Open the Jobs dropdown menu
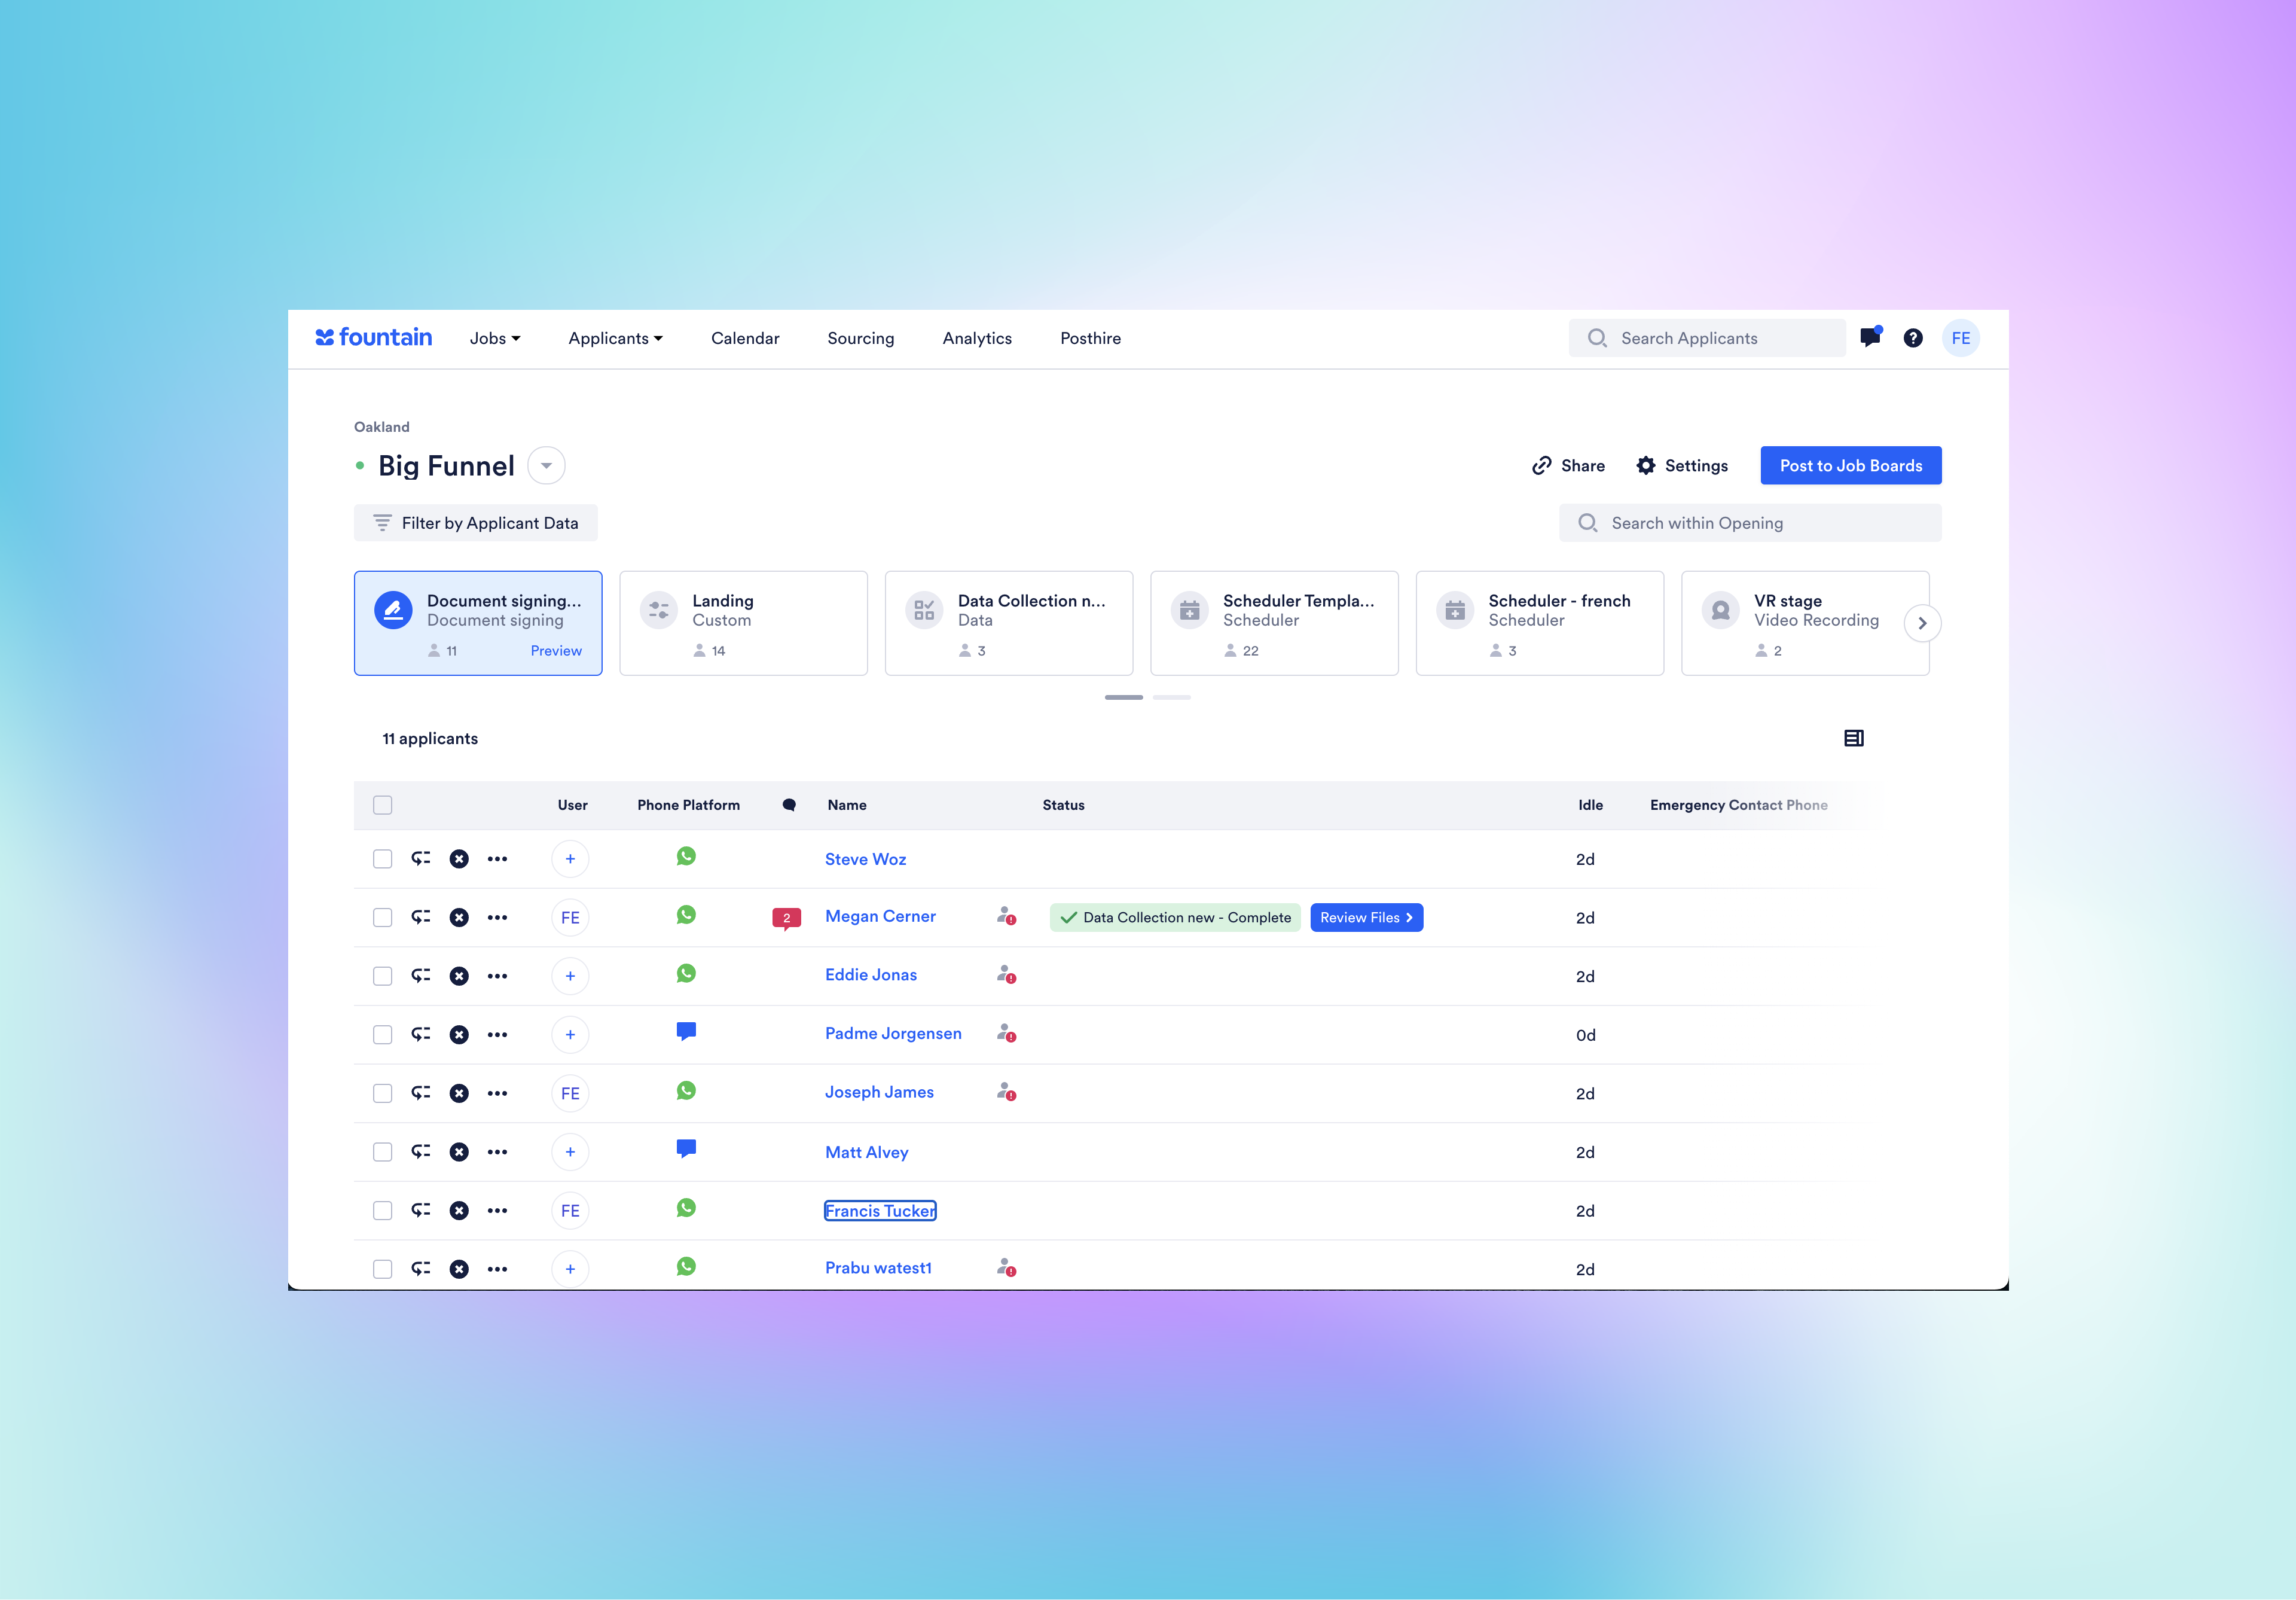 [x=495, y=338]
